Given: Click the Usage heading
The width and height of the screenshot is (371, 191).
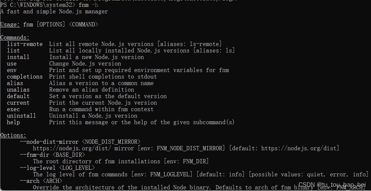Looking at the screenshot, I should tap(10, 24).
